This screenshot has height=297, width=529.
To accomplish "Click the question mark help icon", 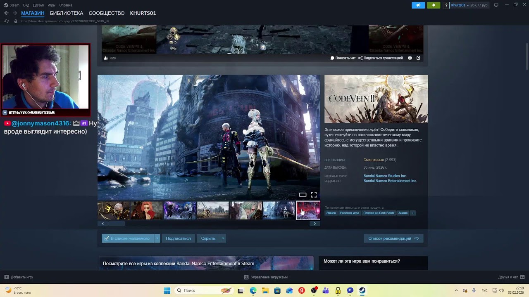I will coord(446,5).
